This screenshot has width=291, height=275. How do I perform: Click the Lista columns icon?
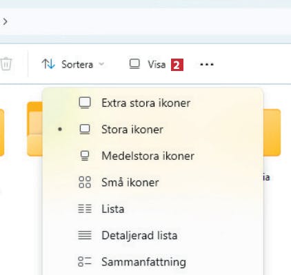tap(85, 209)
